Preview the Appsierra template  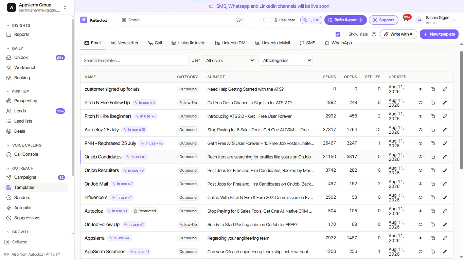(421, 238)
